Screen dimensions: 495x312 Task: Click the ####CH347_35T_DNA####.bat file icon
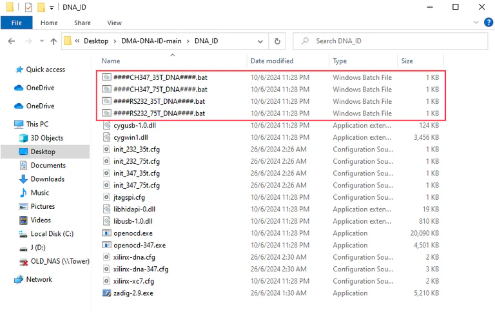[107, 77]
